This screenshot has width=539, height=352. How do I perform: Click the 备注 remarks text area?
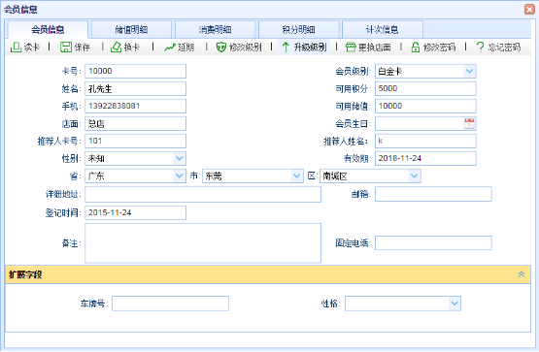203,243
